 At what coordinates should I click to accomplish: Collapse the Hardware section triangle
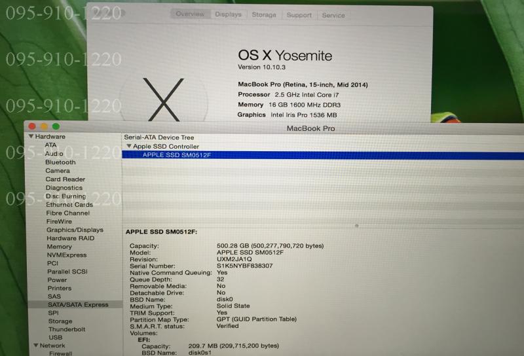pyautogui.click(x=31, y=136)
